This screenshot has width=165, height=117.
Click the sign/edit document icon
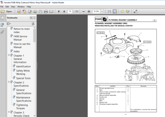click(30, 11)
